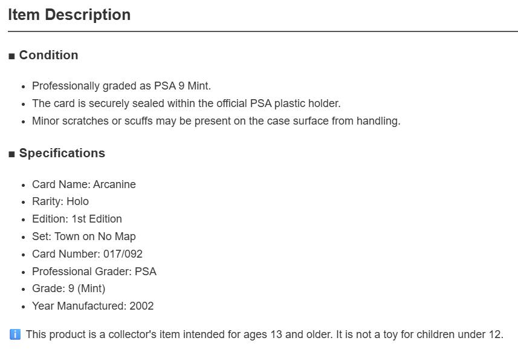Screen dimensions: 518x355
Task: Click the horizontal divider under Item Description
Action: [x=263, y=31]
